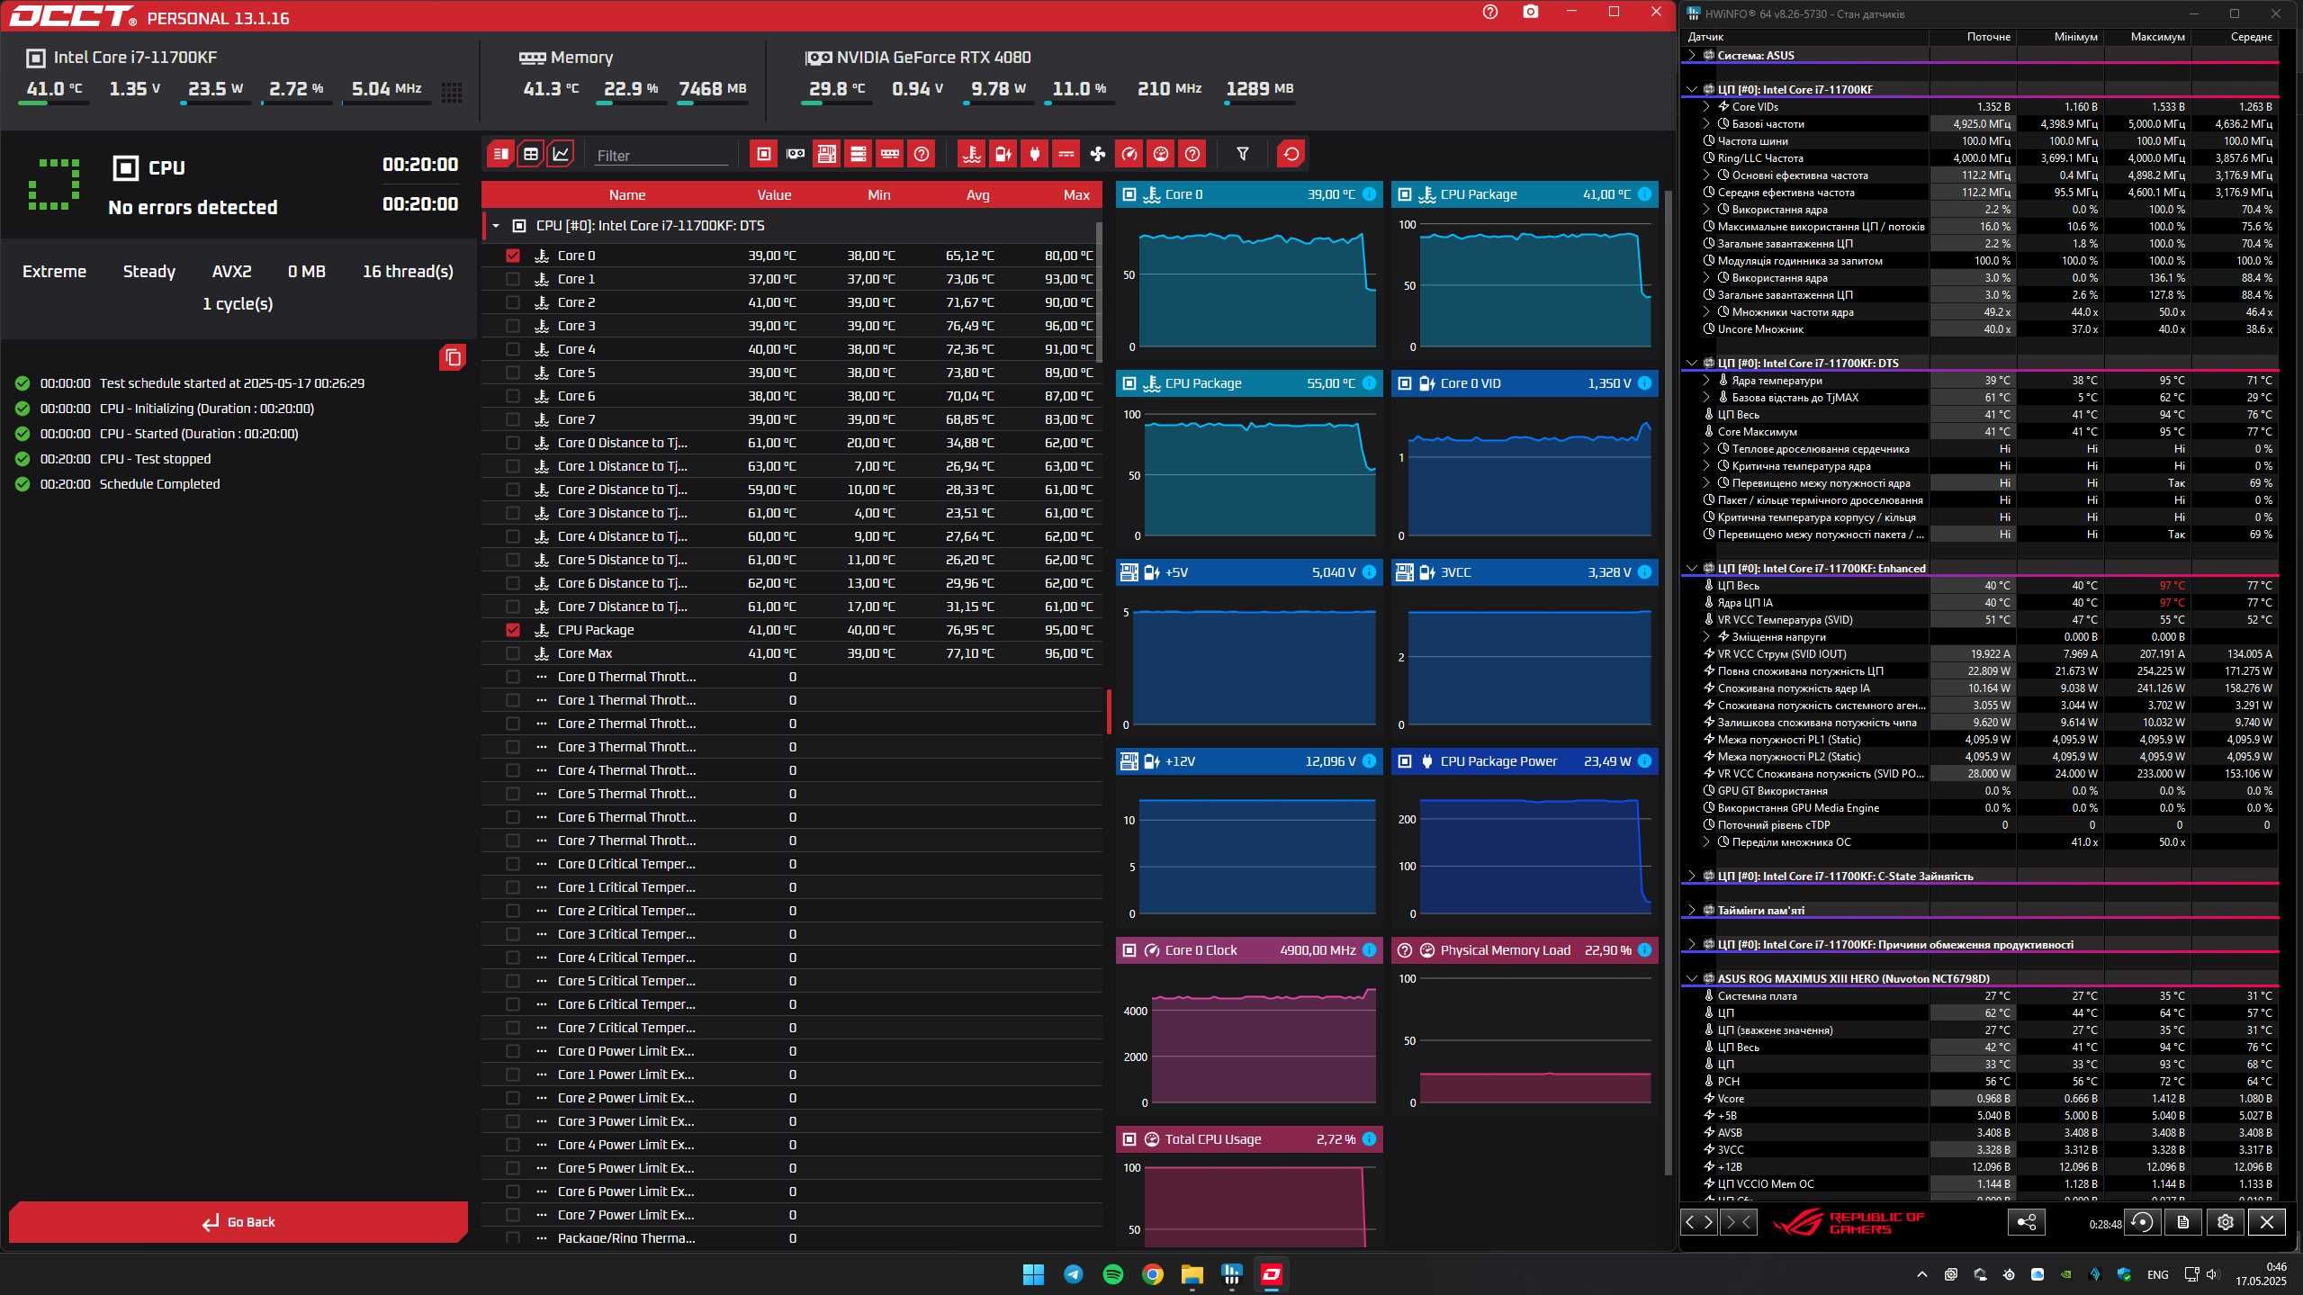Collapse the i7-11700KF: DTS section in HWiNFO
Screen dimensions: 2303x1295
pyautogui.click(x=1692, y=363)
